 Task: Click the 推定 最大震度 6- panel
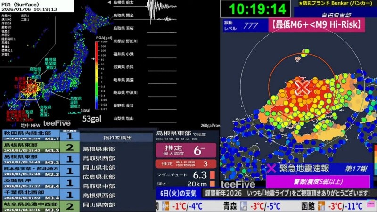click(x=186, y=150)
